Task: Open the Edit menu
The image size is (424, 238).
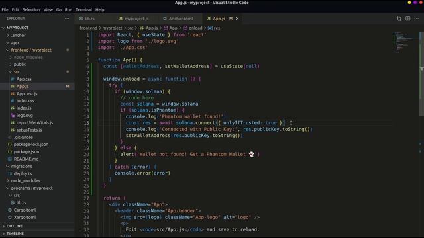Action: click(15, 9)
